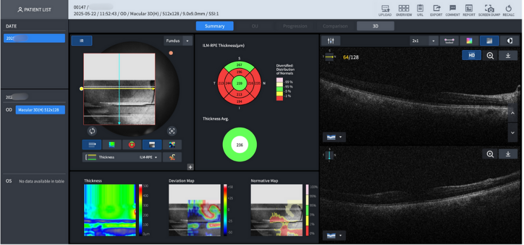Click the next B-scan slice down arrow
Viewport: 524px width, 245px height.
coord(513,132)
